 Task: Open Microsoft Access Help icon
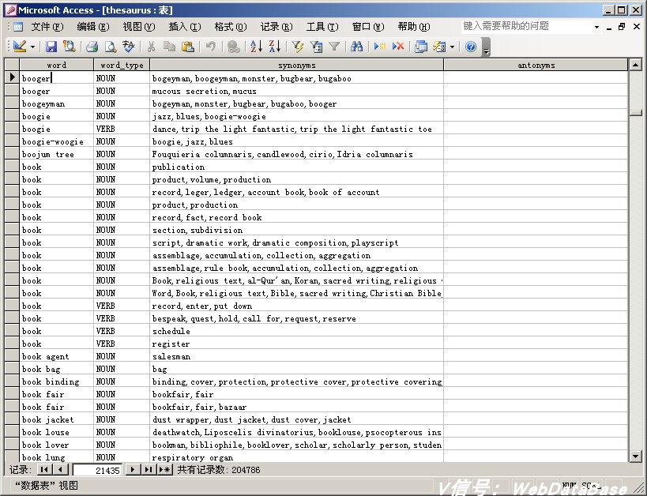(x=470, y=47)
